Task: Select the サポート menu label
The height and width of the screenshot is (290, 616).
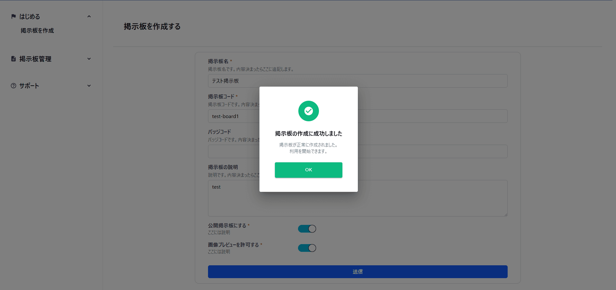Action: pos(29,86)
